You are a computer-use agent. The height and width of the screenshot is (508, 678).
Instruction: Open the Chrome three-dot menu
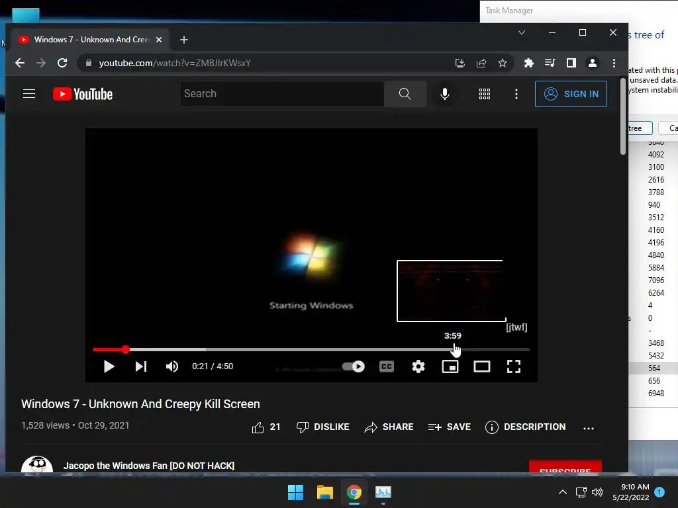point(614,63)
